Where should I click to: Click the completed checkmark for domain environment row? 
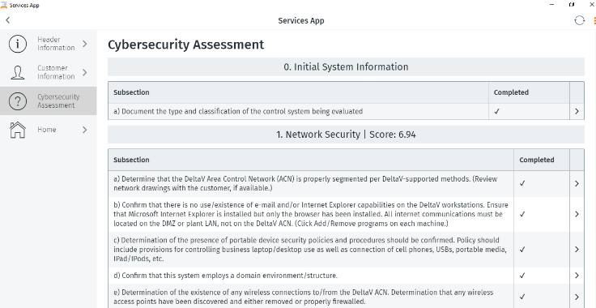522,276
